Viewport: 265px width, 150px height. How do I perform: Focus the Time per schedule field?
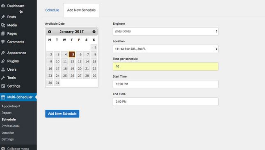point(165,67)
